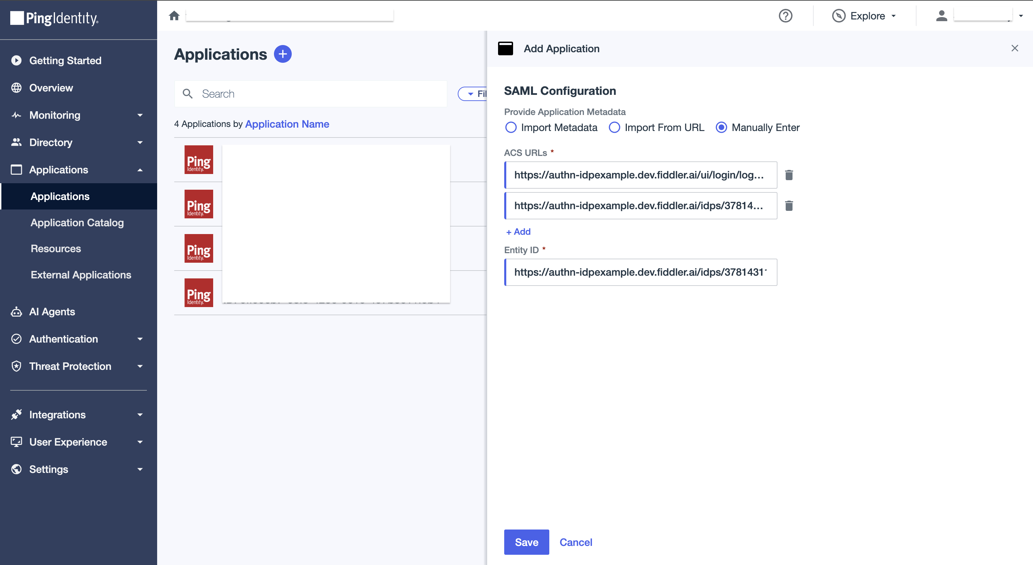This screenshot has width=1033, height=565.
Task: Click the blue plus add application icon
Action: click(x=283, y=54)
